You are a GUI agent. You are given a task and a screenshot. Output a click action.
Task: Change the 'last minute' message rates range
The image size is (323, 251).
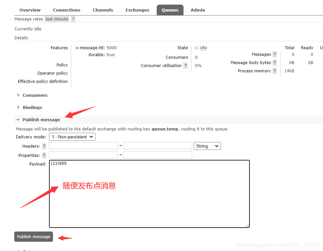pos(57,19)
